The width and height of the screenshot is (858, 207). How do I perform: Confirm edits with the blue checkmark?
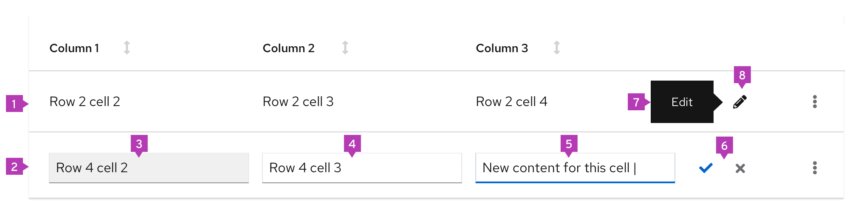coord(706,168)
